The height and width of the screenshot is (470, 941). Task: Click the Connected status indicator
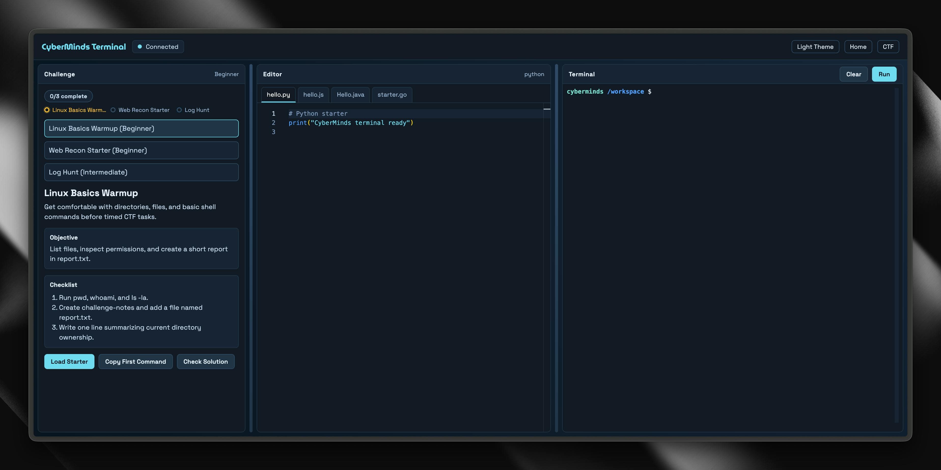pyautogui.click(x=157, y=46)
